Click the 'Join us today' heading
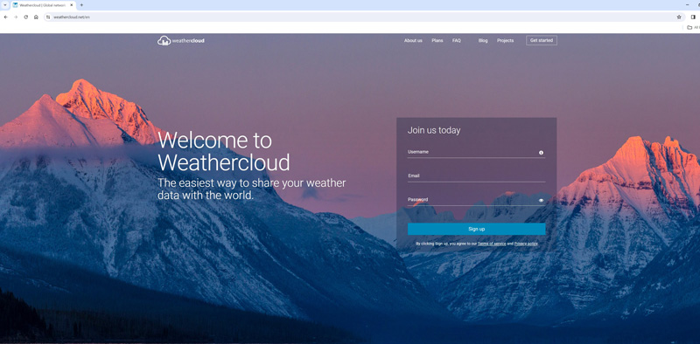 coord(433,131)
